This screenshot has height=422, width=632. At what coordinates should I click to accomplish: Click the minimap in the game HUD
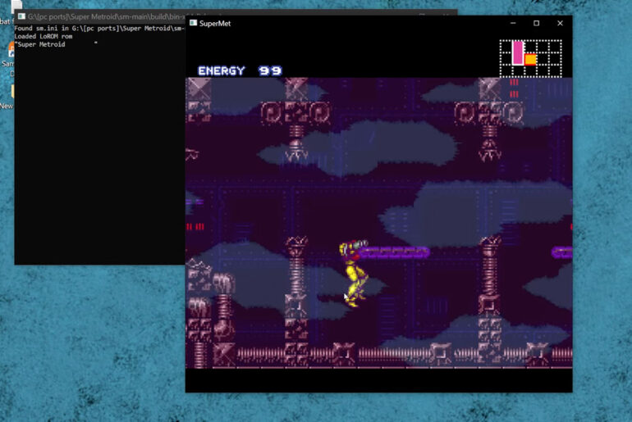(x=530, y=58)
